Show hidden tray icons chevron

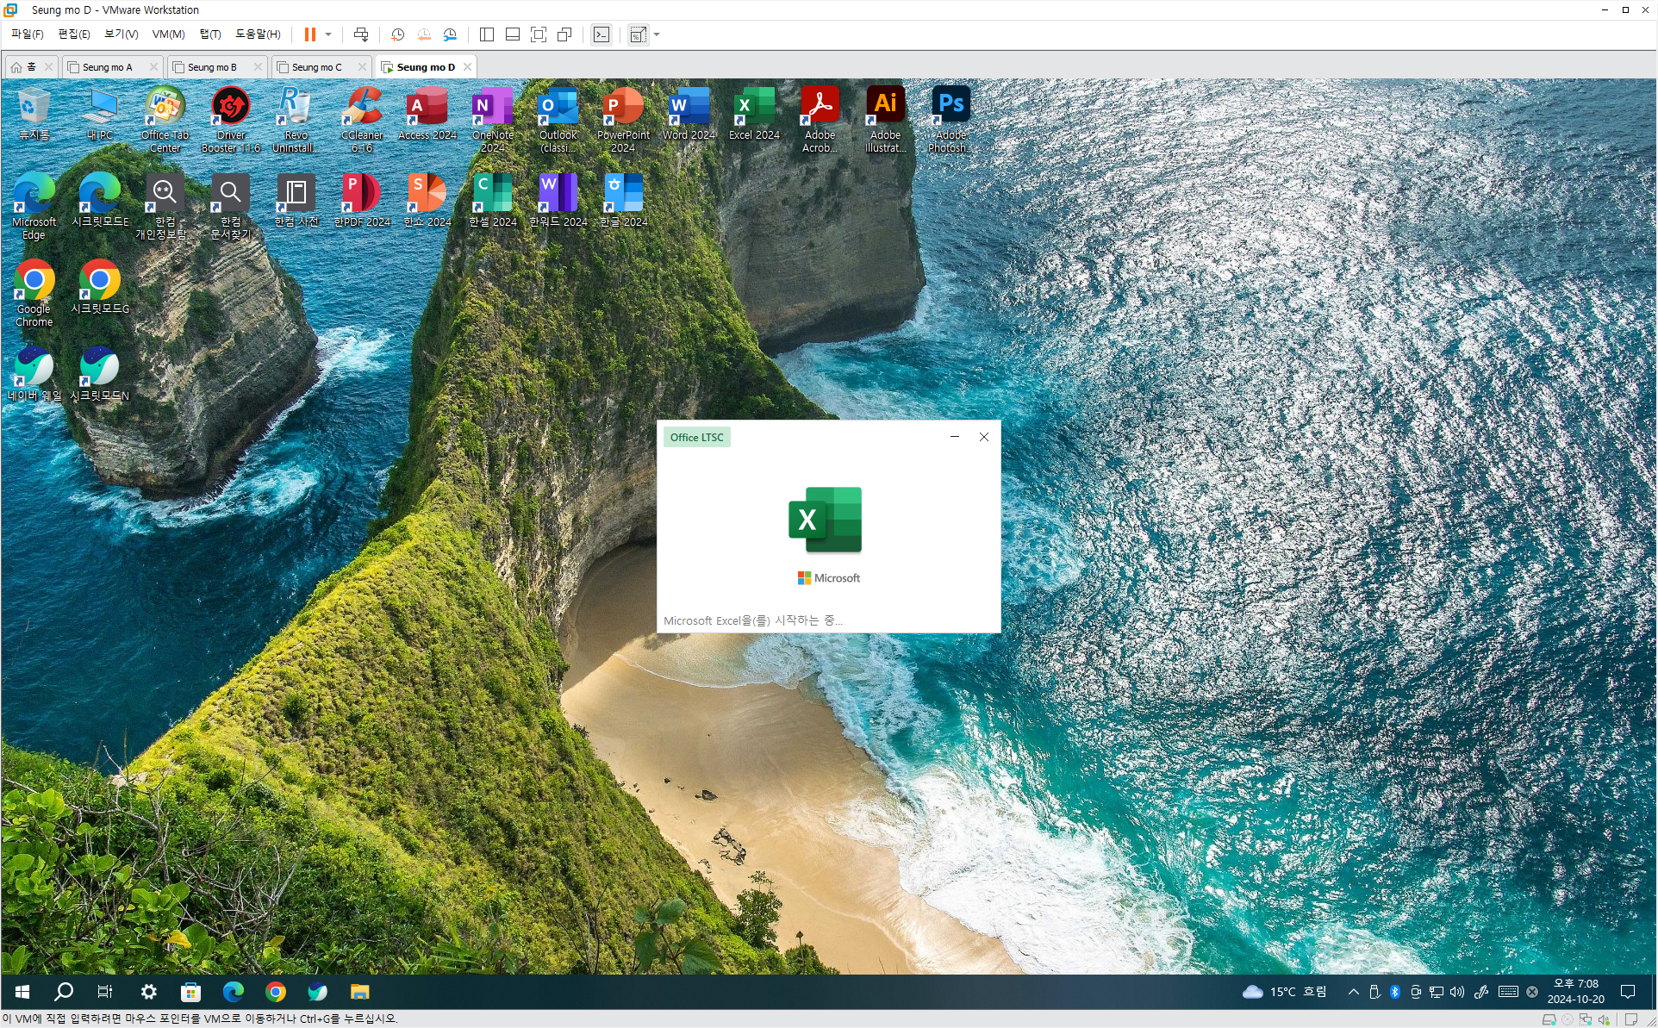[x=1353, y=992]
